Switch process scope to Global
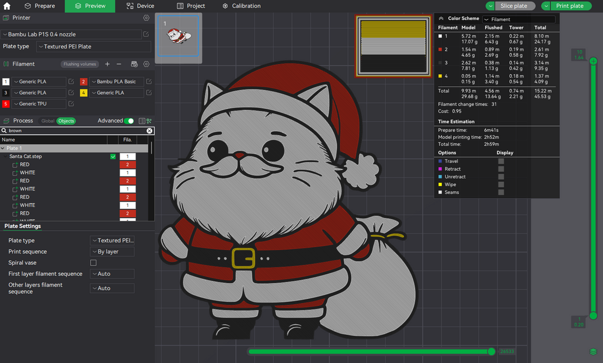Screen dimensions: 603x363 click(x=48, y=121)
